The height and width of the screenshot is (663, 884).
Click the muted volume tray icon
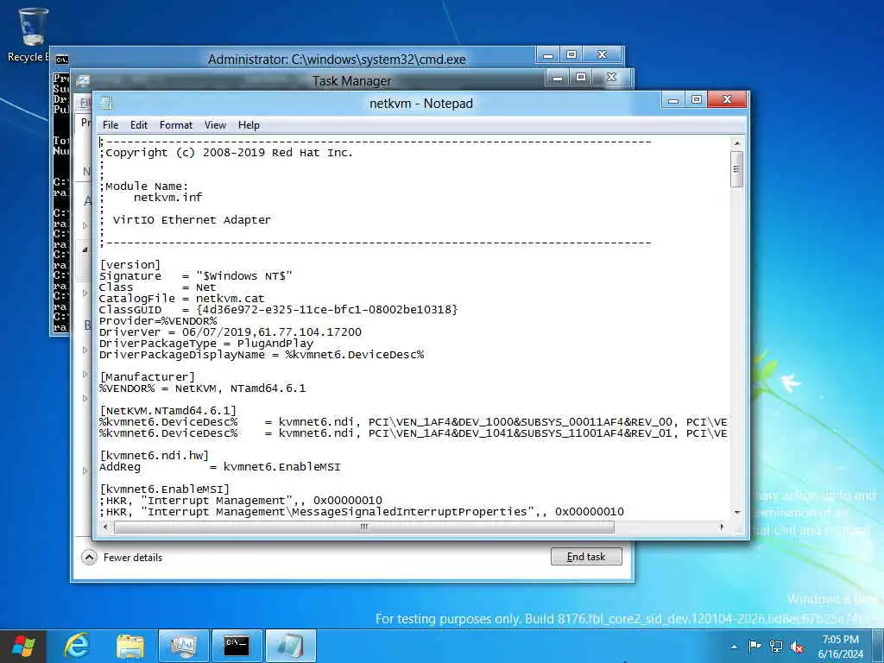coord(797,647)
